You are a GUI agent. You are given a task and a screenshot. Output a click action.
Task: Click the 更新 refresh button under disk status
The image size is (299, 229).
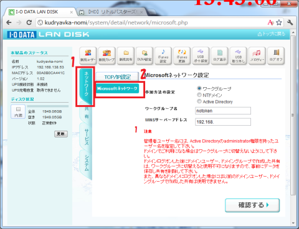[61, 134]
